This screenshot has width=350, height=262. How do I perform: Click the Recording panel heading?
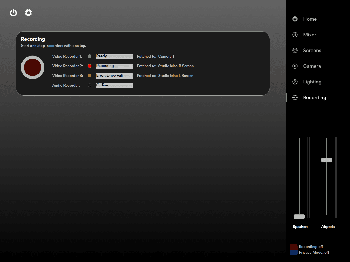[33, 39]
